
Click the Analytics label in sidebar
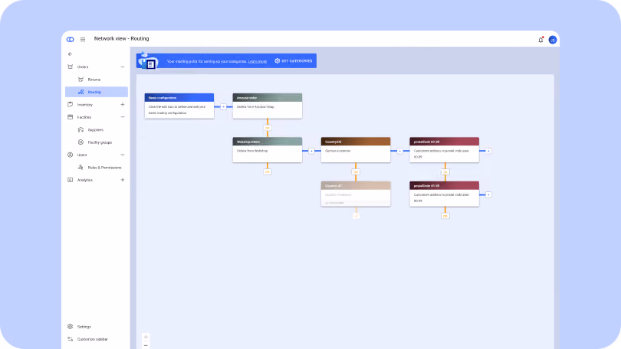85,180
